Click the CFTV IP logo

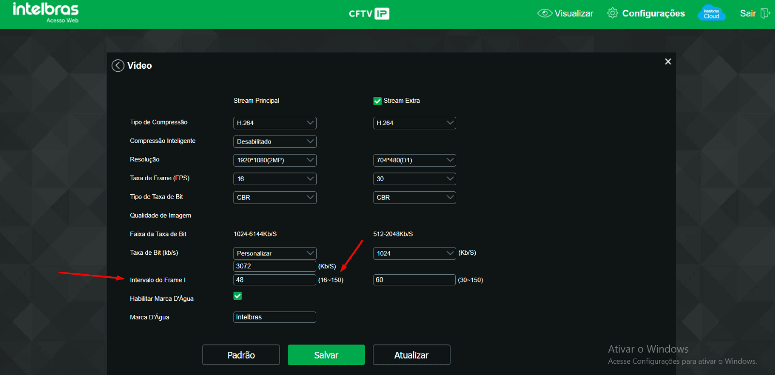coord(369,14)
